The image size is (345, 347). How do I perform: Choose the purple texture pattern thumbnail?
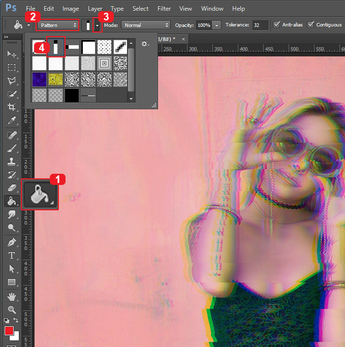coord(40,79)
